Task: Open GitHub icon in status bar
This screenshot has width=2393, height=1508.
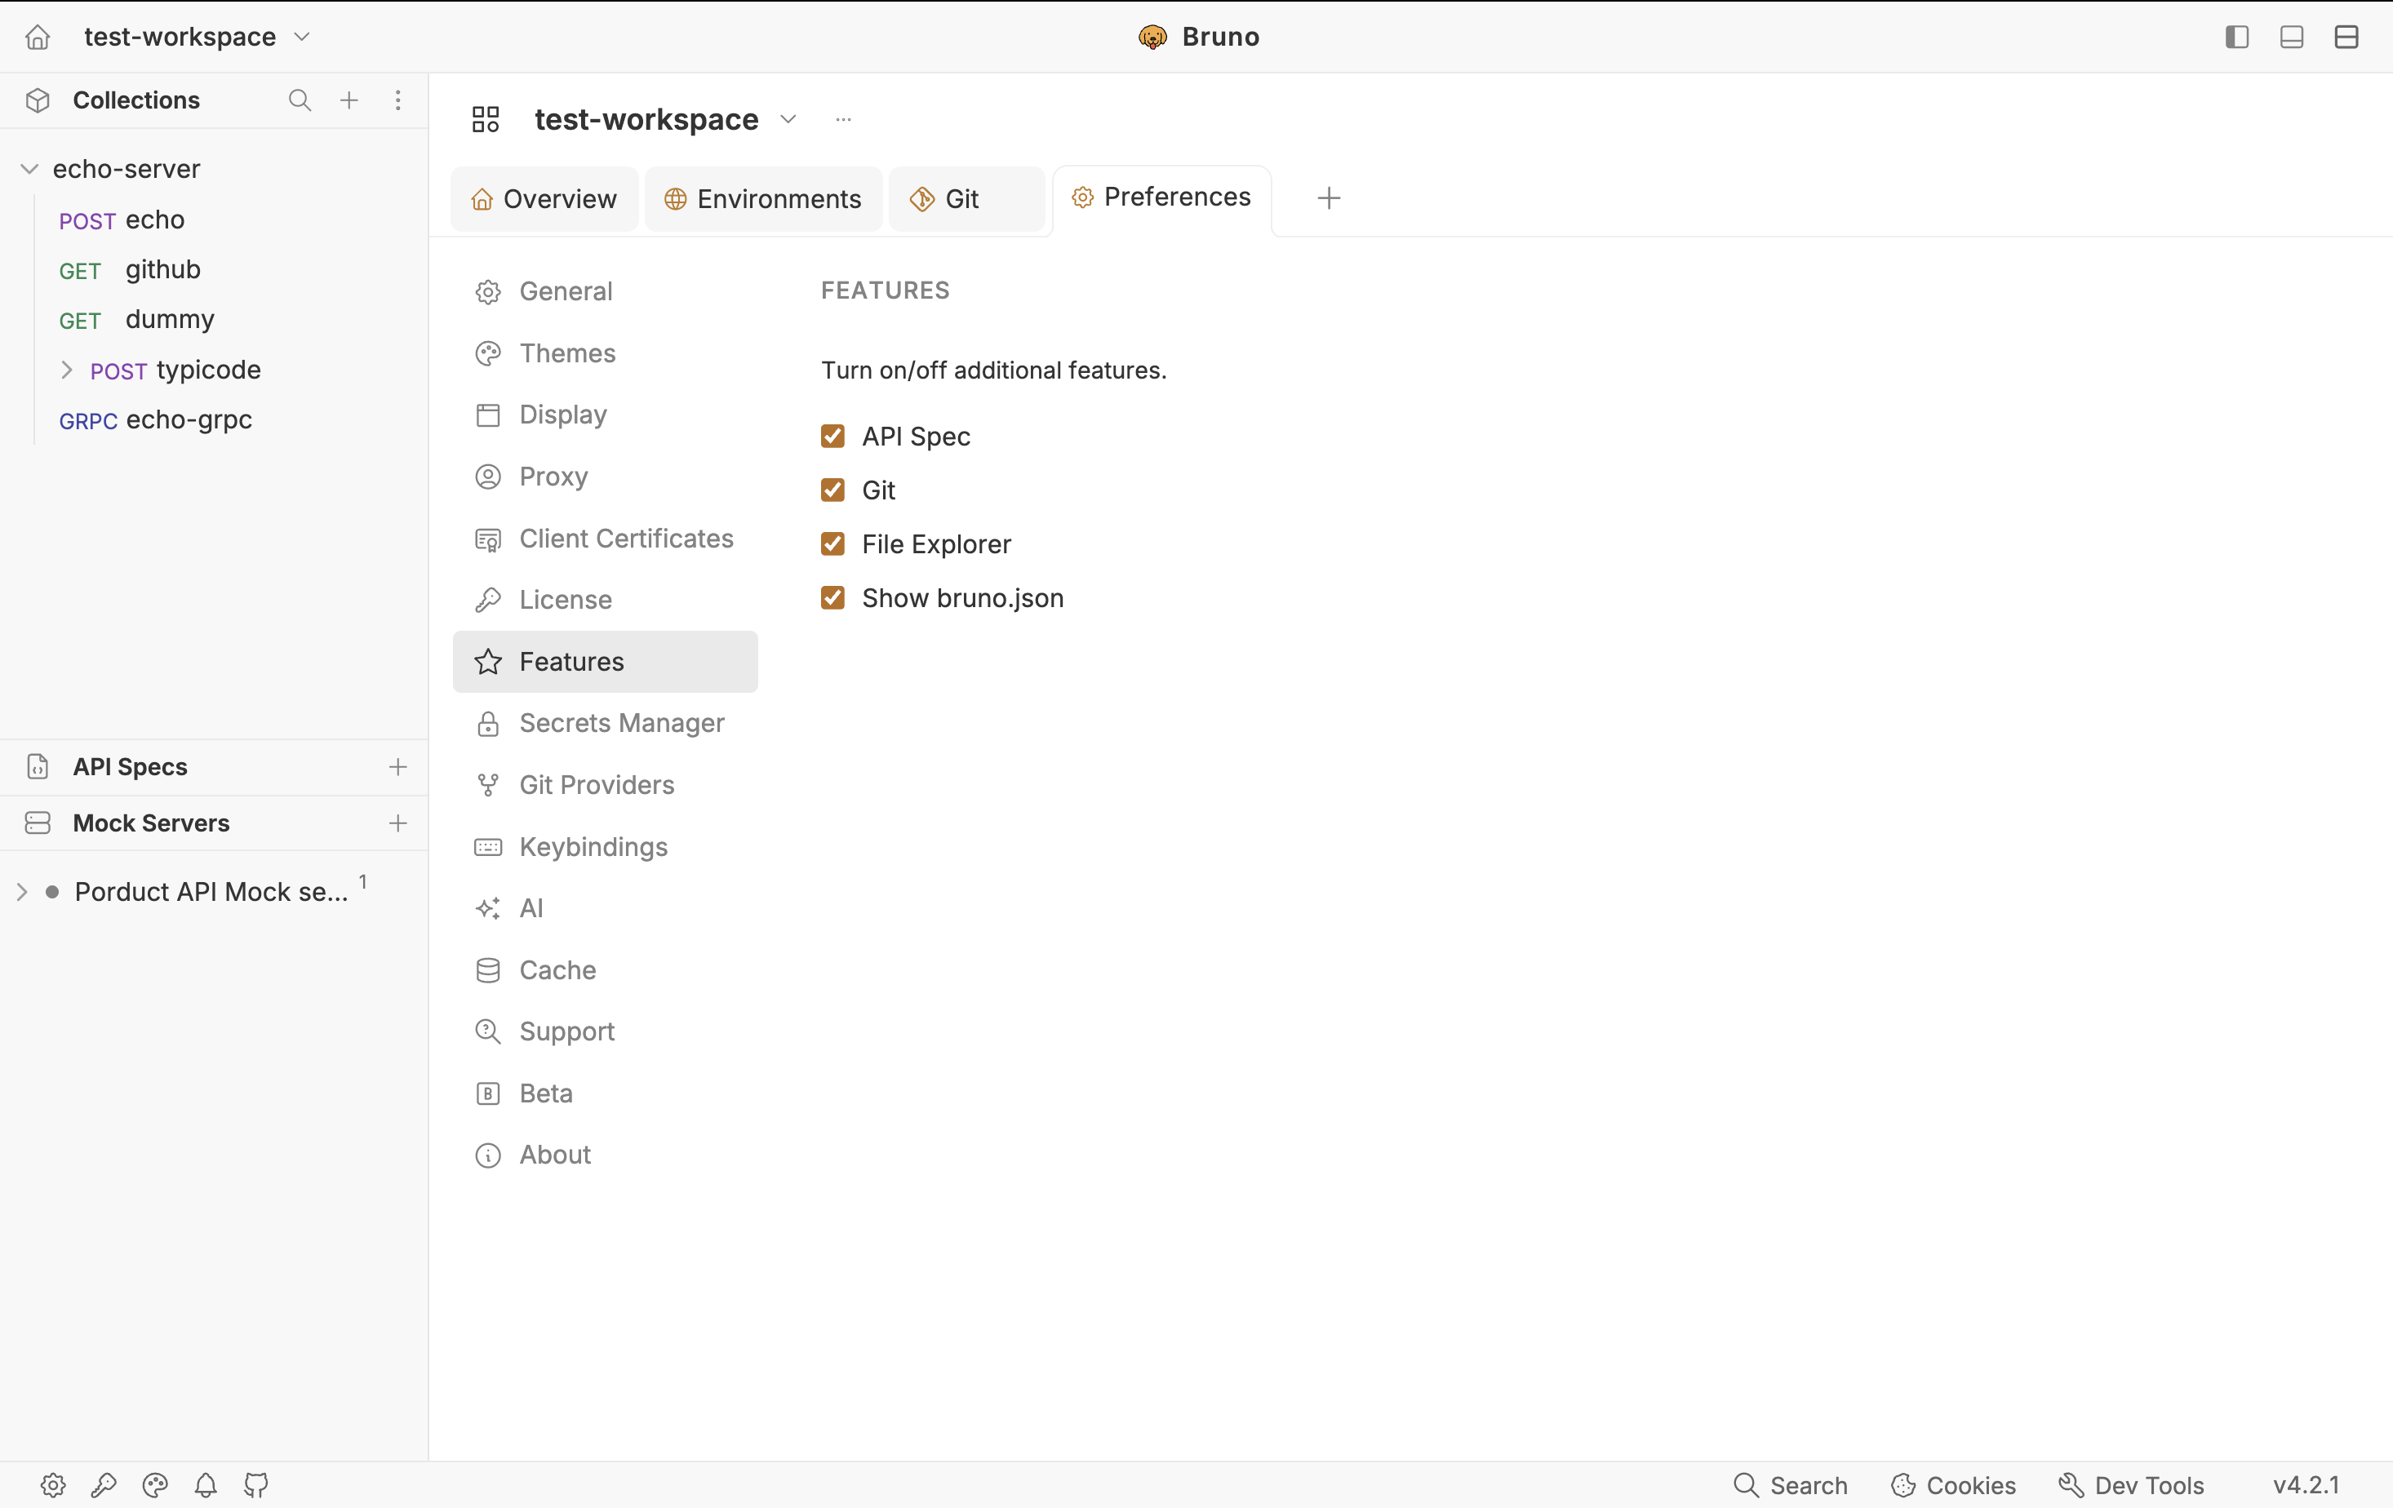Action: (256, 1485)
